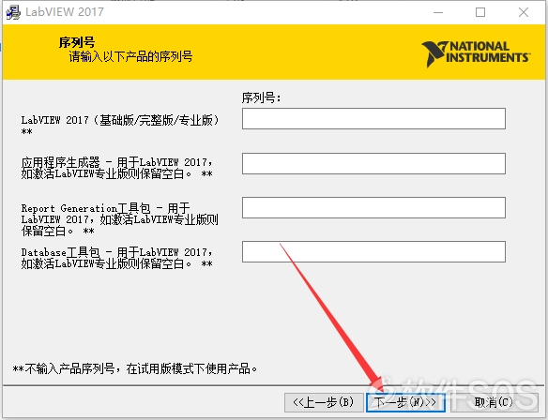
Task: Click the 应用程序生成器 serial number field
Action: 373,163
